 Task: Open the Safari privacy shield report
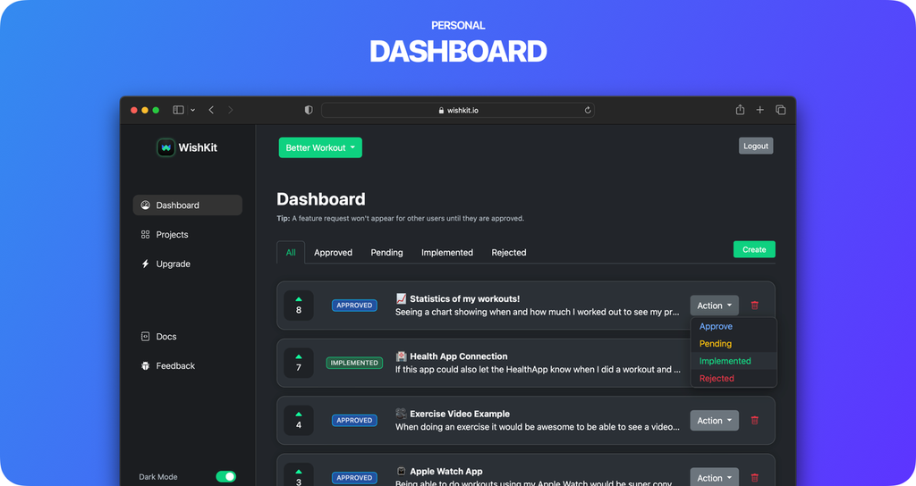coord(309,110)
